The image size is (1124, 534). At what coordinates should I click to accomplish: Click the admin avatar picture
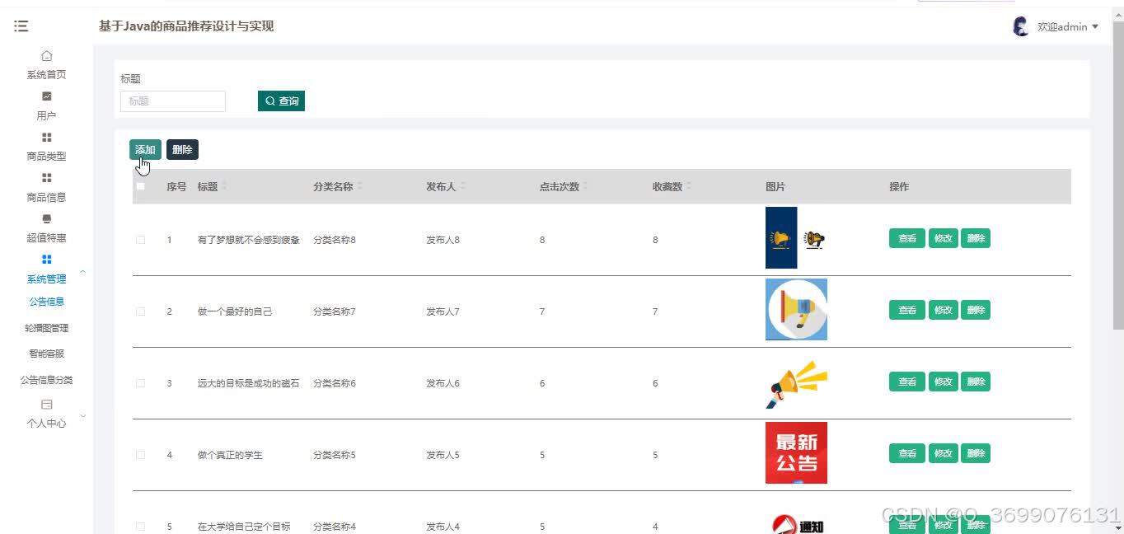pyautogui.click(x=1021, y=26)
